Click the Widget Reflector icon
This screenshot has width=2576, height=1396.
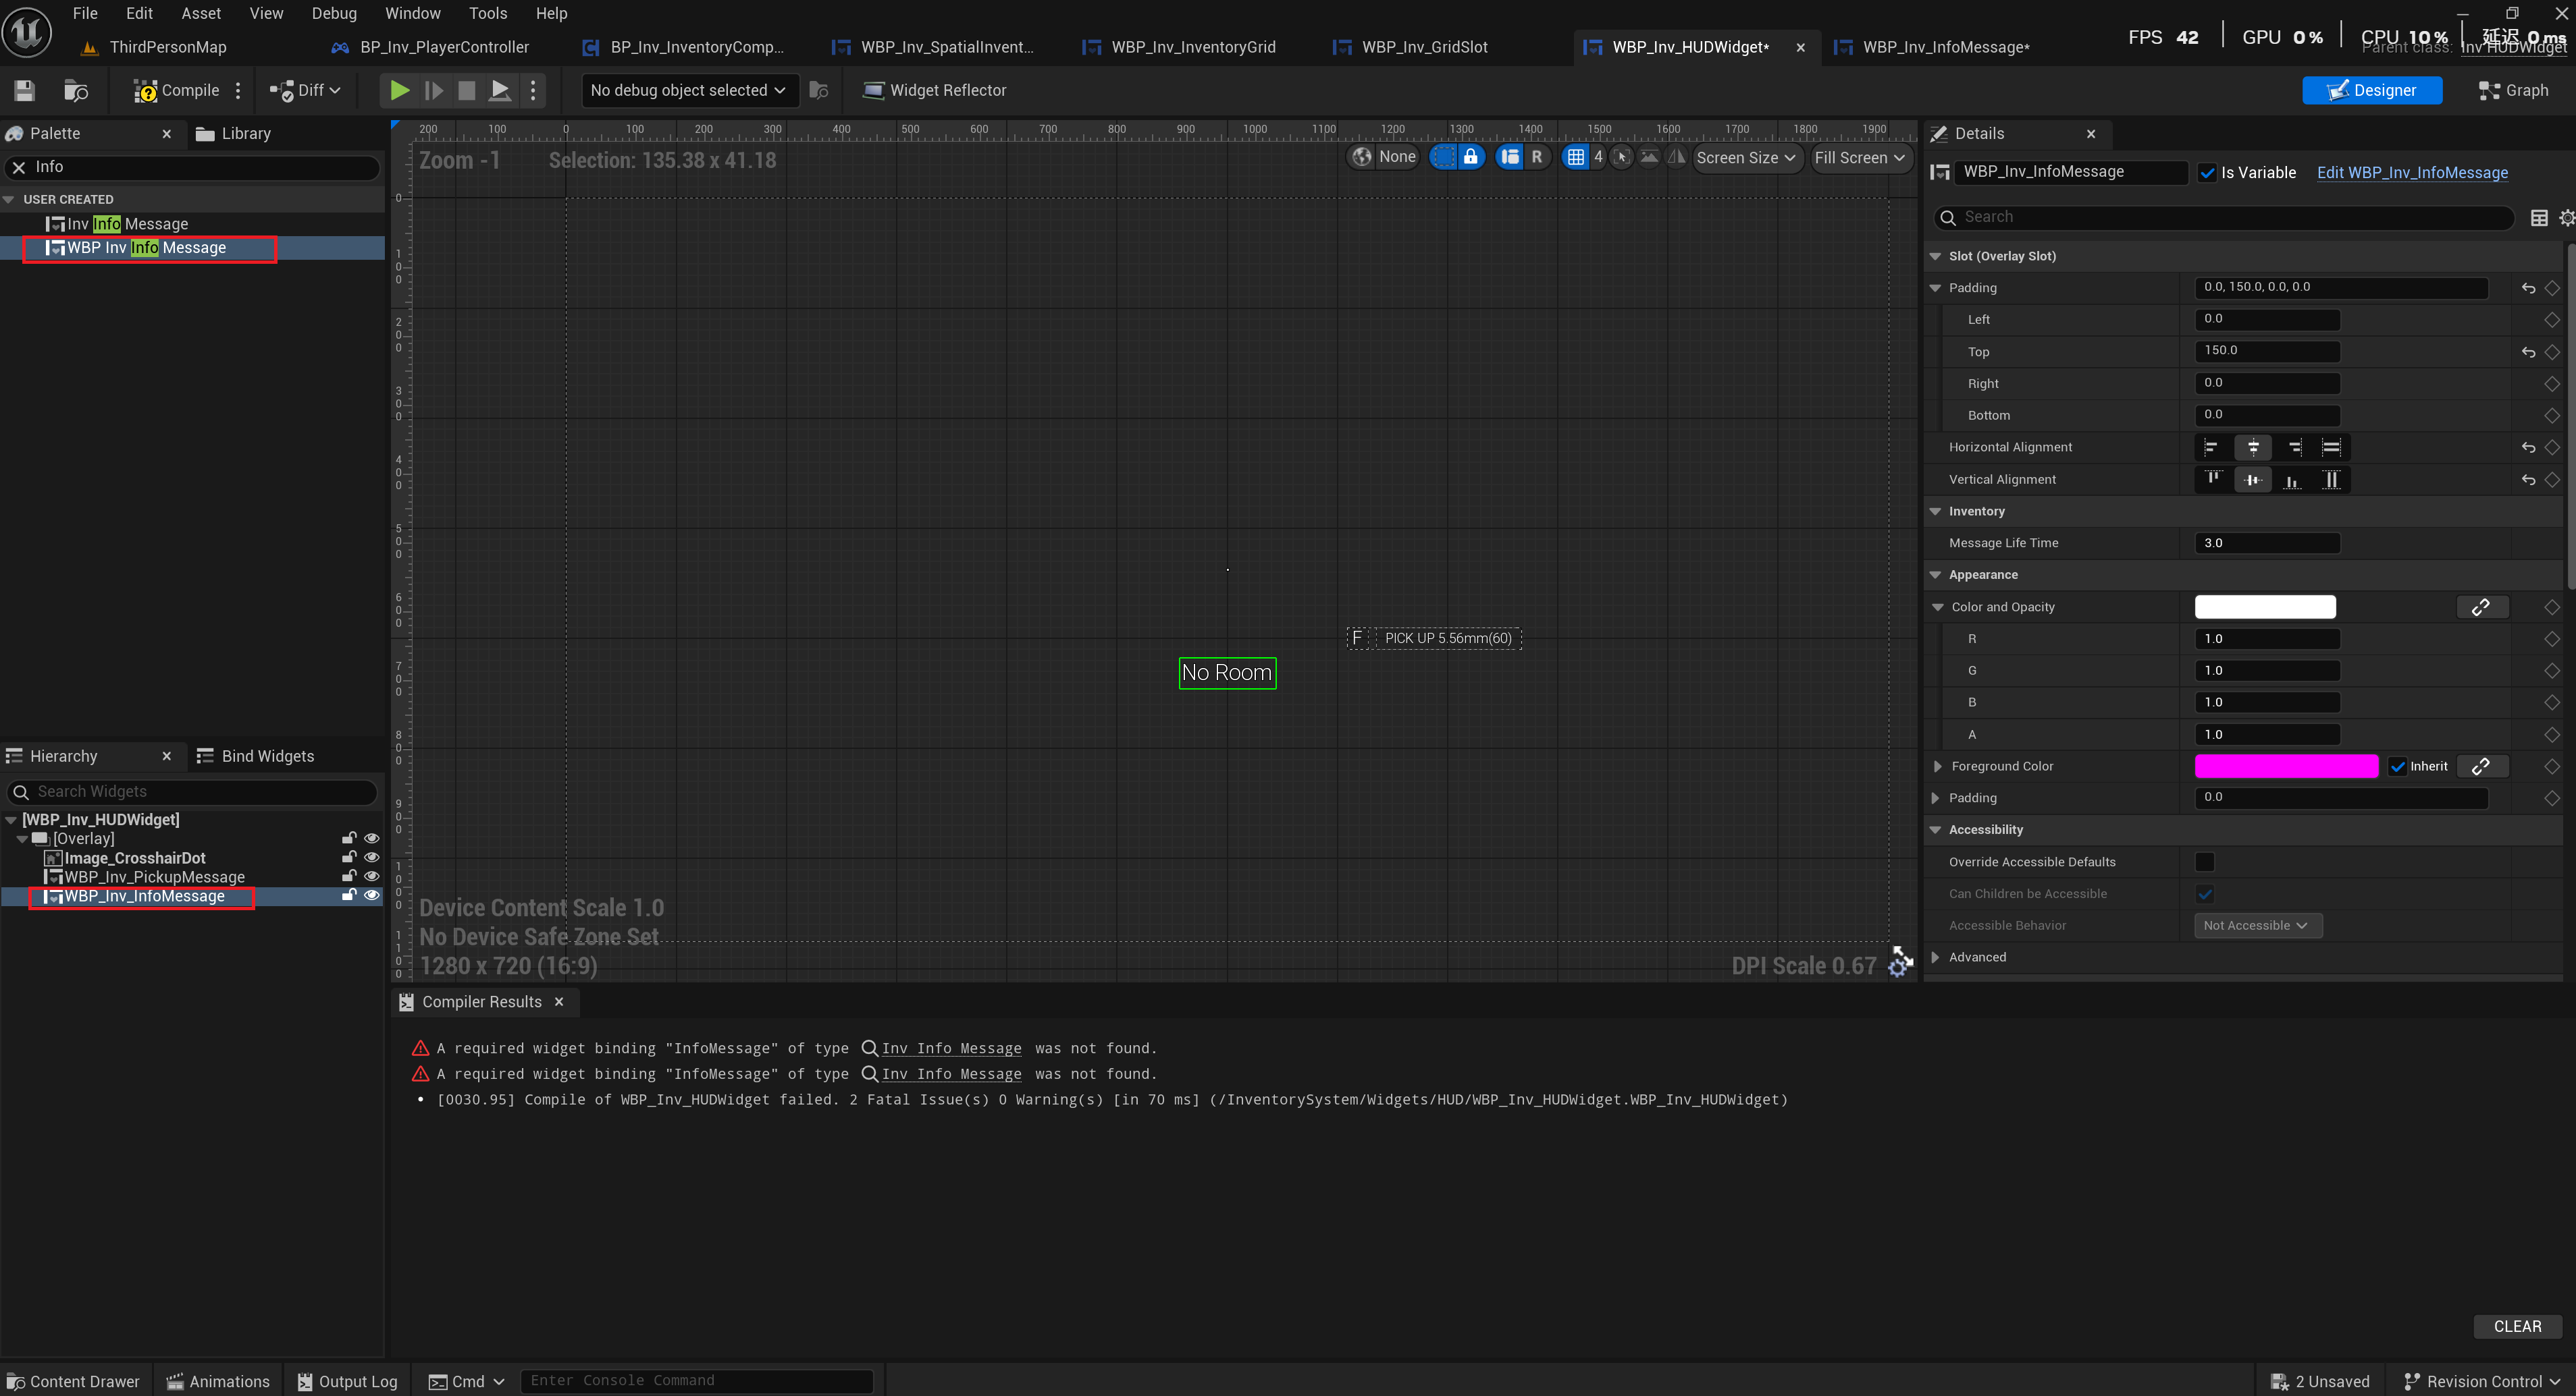click(x=873, y=91)
